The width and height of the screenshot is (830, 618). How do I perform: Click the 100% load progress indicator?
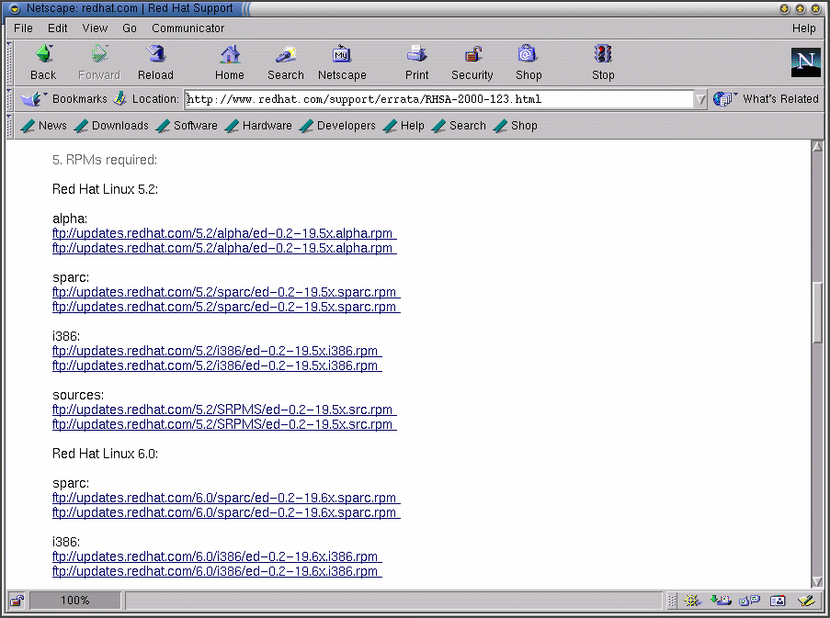74,601
